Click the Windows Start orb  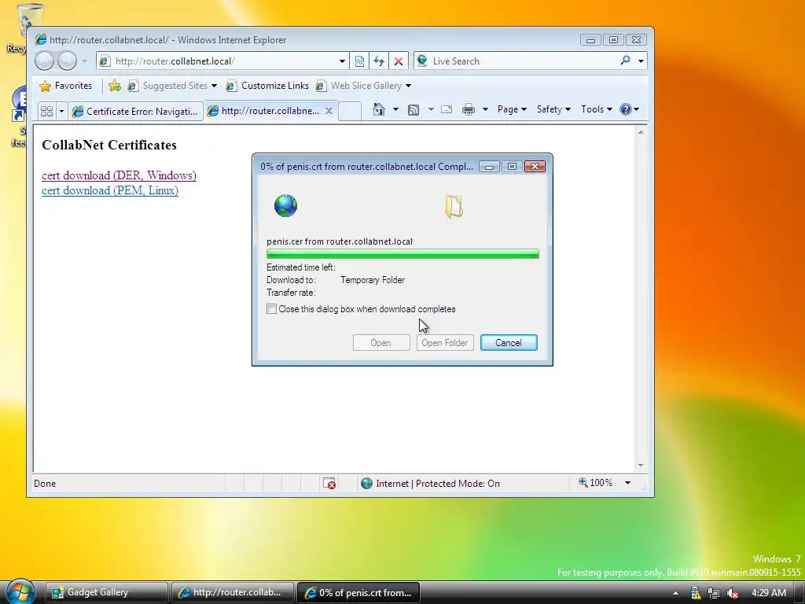[x=20, y=591]
